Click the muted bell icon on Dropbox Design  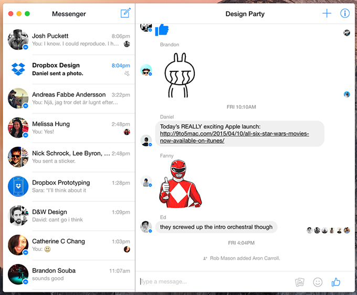(x=127, y=74)
